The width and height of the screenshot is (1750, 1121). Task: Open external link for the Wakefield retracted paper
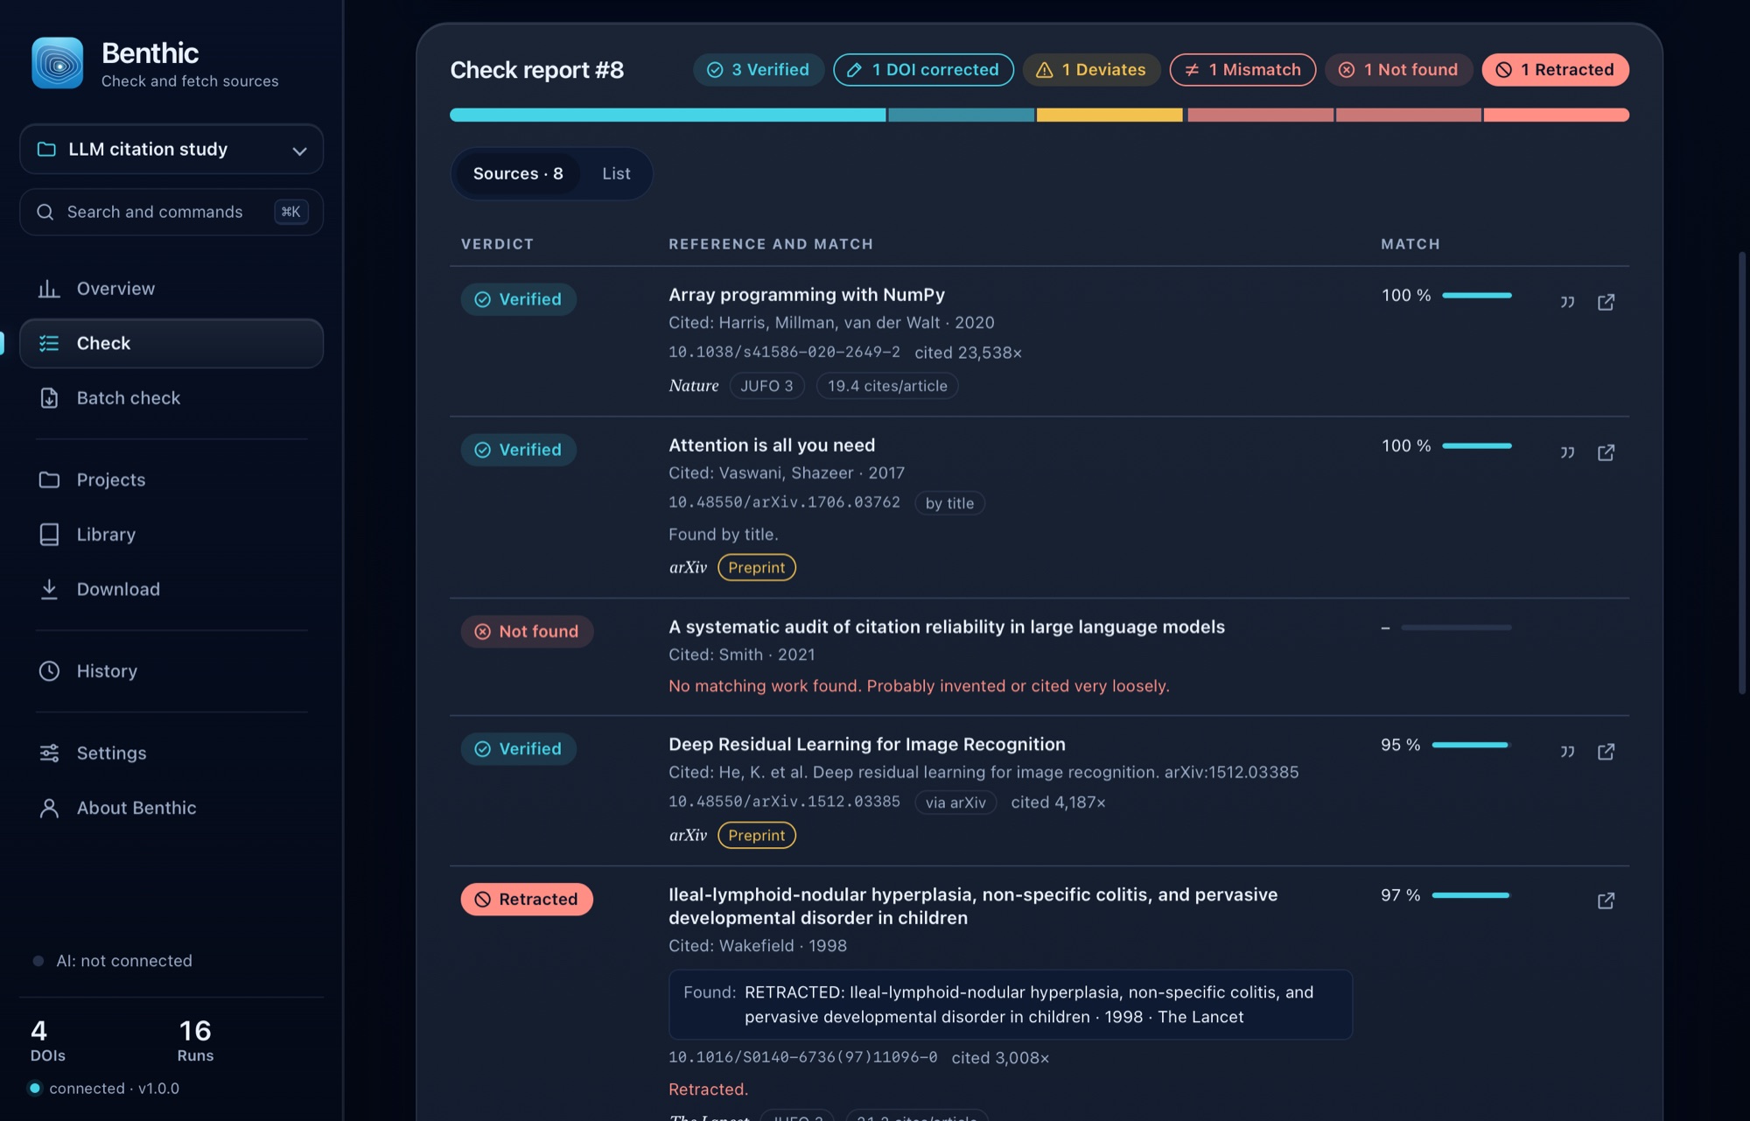point(1606,900)
